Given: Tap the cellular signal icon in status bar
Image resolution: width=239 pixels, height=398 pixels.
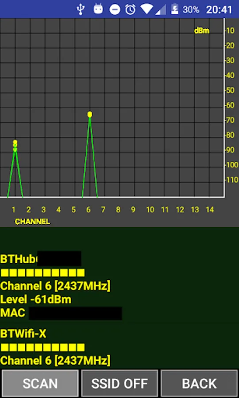Looking at the screenshot, I should point(161,10).
